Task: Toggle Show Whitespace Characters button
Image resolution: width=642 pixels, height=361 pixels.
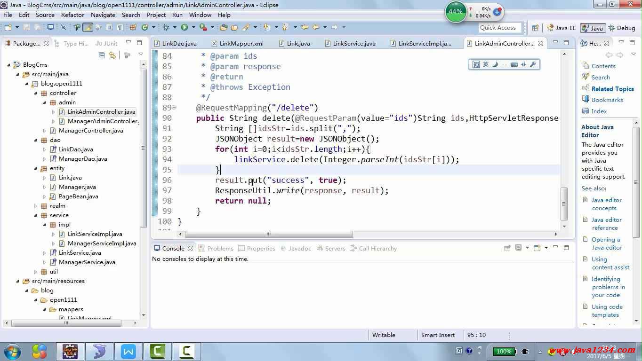Action: 120,28
